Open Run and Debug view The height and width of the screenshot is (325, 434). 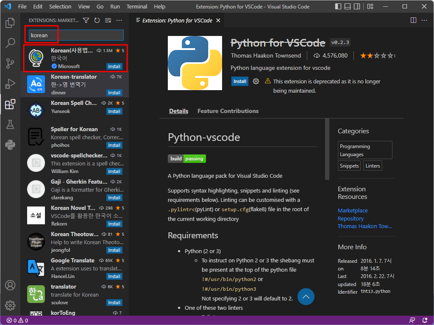[x=10, y=84]
